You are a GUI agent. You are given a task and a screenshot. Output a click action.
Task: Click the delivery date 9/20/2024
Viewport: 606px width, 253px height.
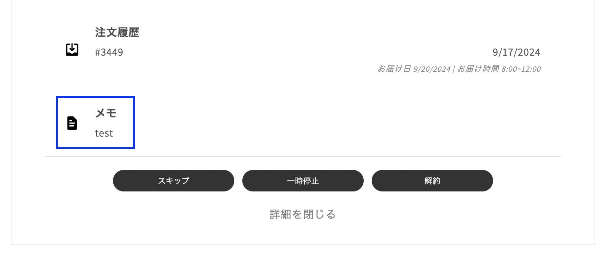click(432, 69)
